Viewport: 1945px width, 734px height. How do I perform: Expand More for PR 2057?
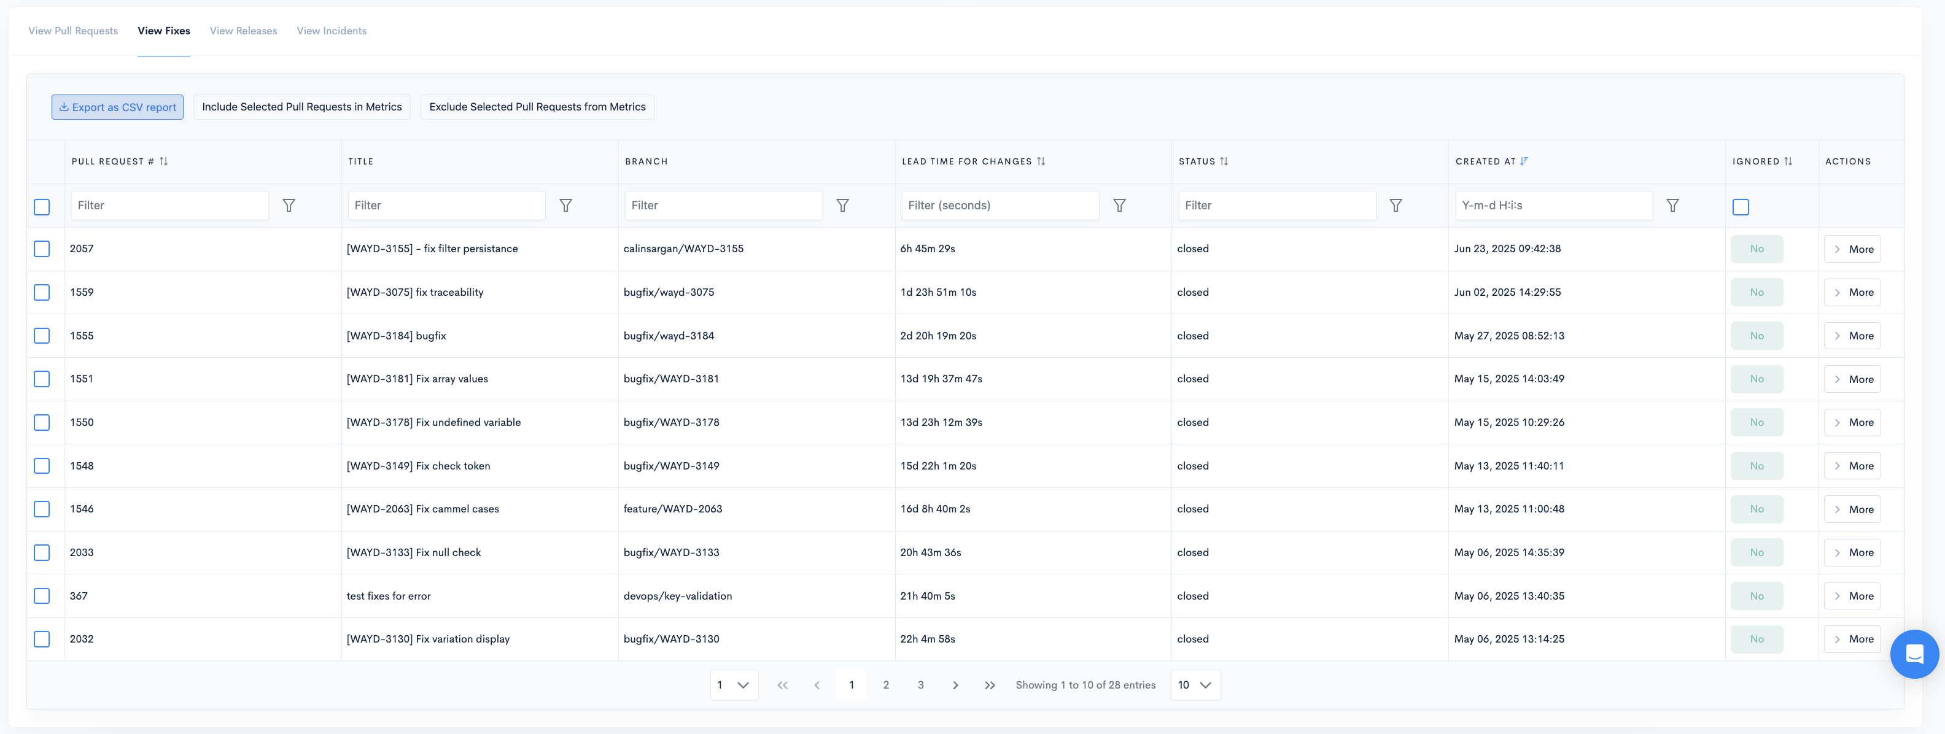1852,249
